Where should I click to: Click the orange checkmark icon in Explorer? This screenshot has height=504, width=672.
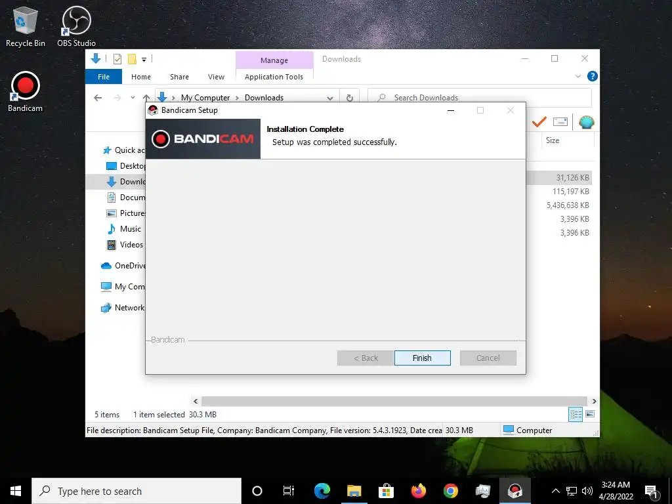click(x=539, y=122)
